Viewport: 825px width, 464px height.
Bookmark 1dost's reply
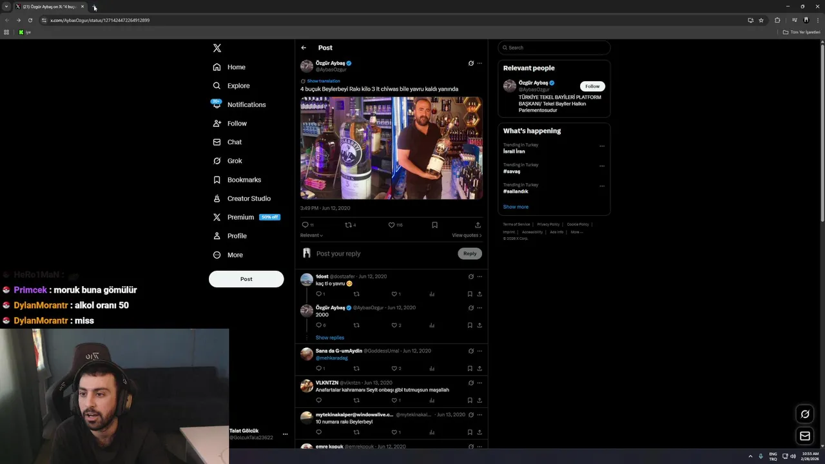click(x=470, y=294)
